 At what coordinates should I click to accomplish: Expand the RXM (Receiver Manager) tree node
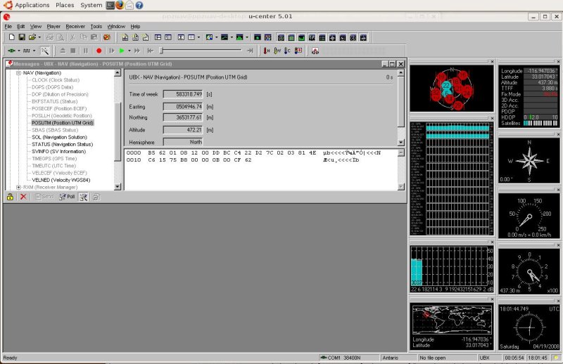click(18, 187)
